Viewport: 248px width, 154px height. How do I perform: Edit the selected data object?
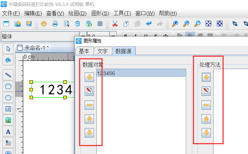tap(90, 91)
